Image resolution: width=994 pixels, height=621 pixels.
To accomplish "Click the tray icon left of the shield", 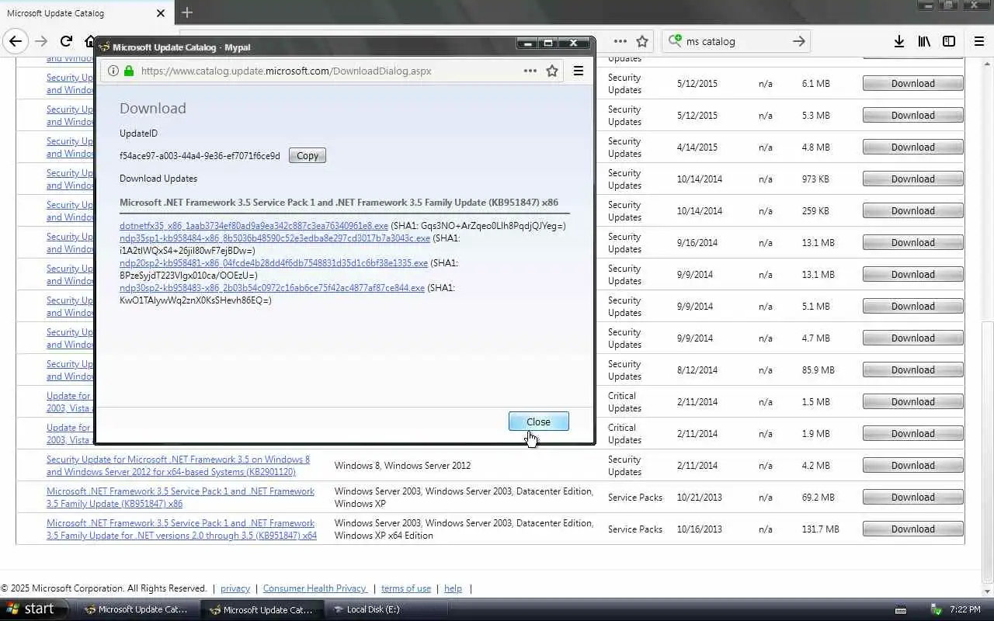I will pyautogui.click(x=900, y=609).
